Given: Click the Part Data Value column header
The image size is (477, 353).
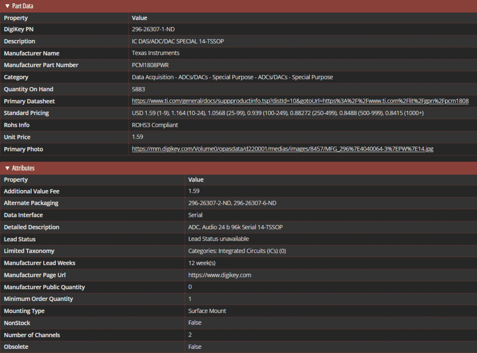Looking at the screenshot, I should tap(139, 18).
